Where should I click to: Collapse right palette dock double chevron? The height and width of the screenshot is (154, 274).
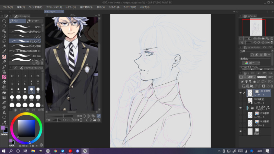[x=272, y=12]
